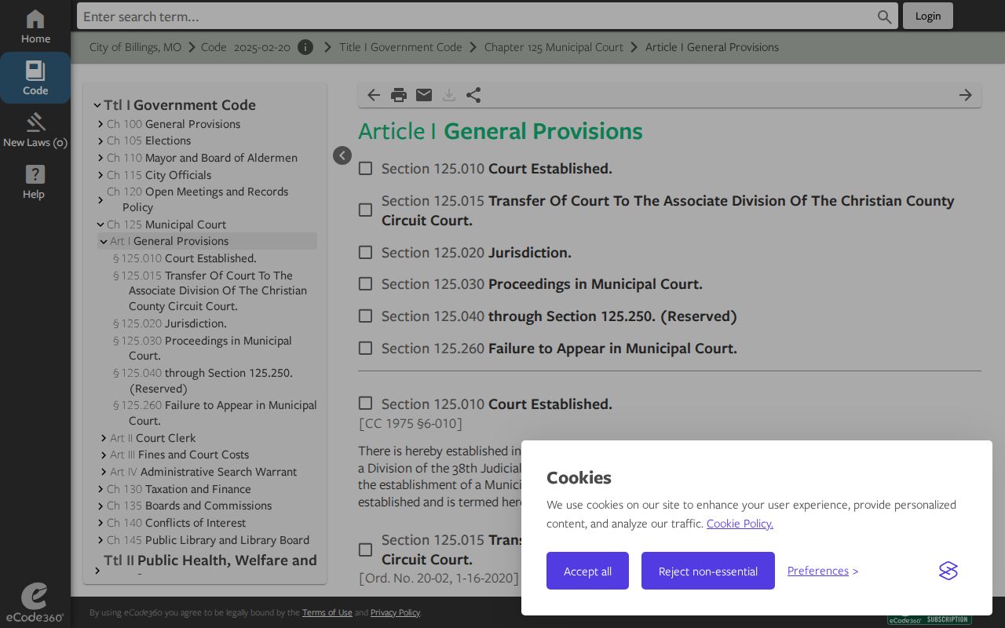Image resolution: width=1005 pixels, height=628 pixels.
Task: Email this article via envelope icon
Action: [x=424, y=95]
